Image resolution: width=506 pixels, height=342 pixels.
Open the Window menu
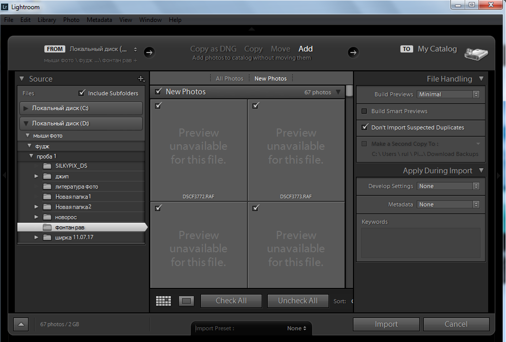tap(150, 20)
